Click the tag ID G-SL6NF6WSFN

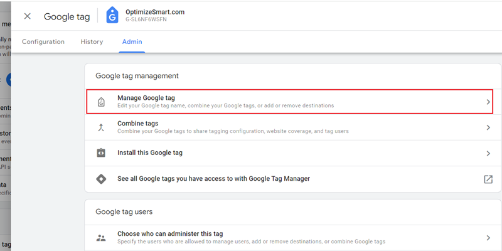[x=146, y=19]
